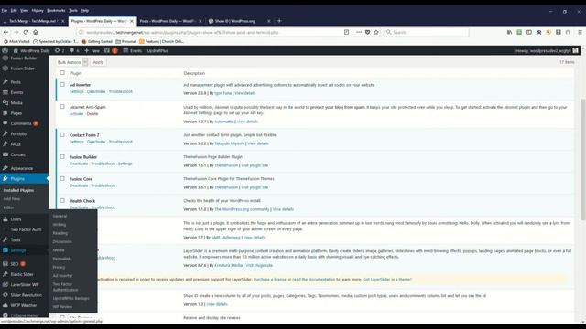Check the Health Check plugin checkbox

[x=62, y=201]
